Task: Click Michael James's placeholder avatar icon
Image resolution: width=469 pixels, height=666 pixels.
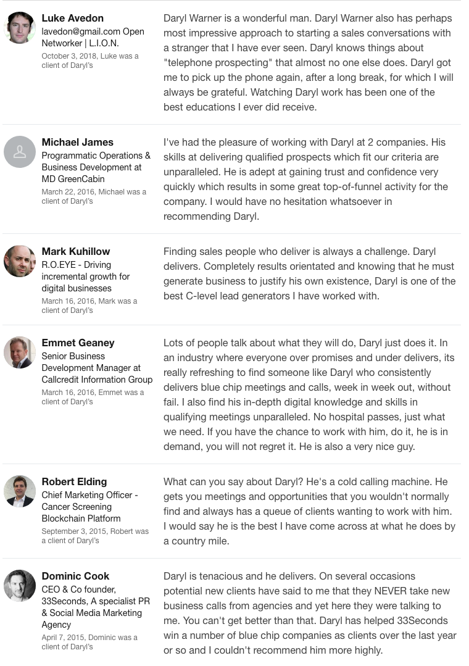Action: tap(20, 152)
